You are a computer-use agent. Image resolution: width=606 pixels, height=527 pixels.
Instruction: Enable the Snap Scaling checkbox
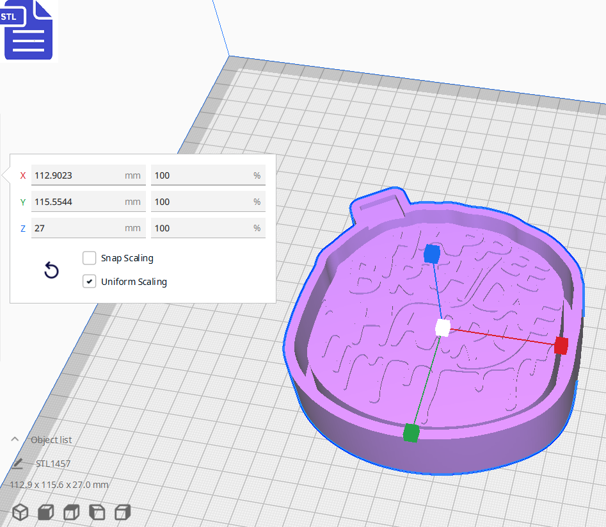pos(90,258)
